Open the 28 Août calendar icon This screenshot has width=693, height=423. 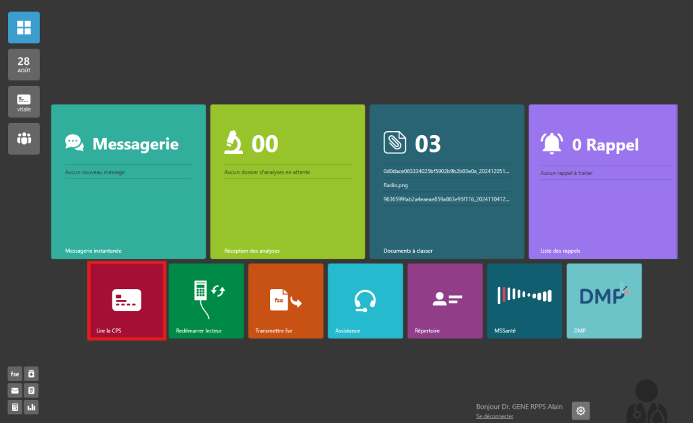23,64
